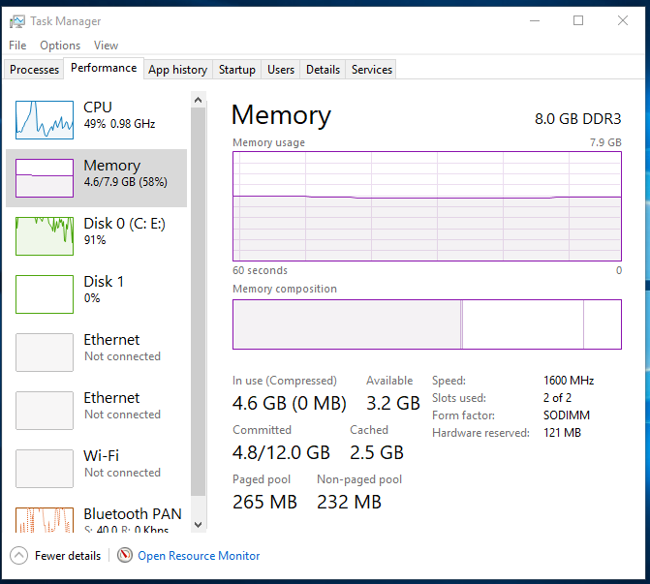Open Disk 0 (C: E:) performance graph
Image resolution: width=650 pixels, height=584 pixels.
tap(45, 235)
